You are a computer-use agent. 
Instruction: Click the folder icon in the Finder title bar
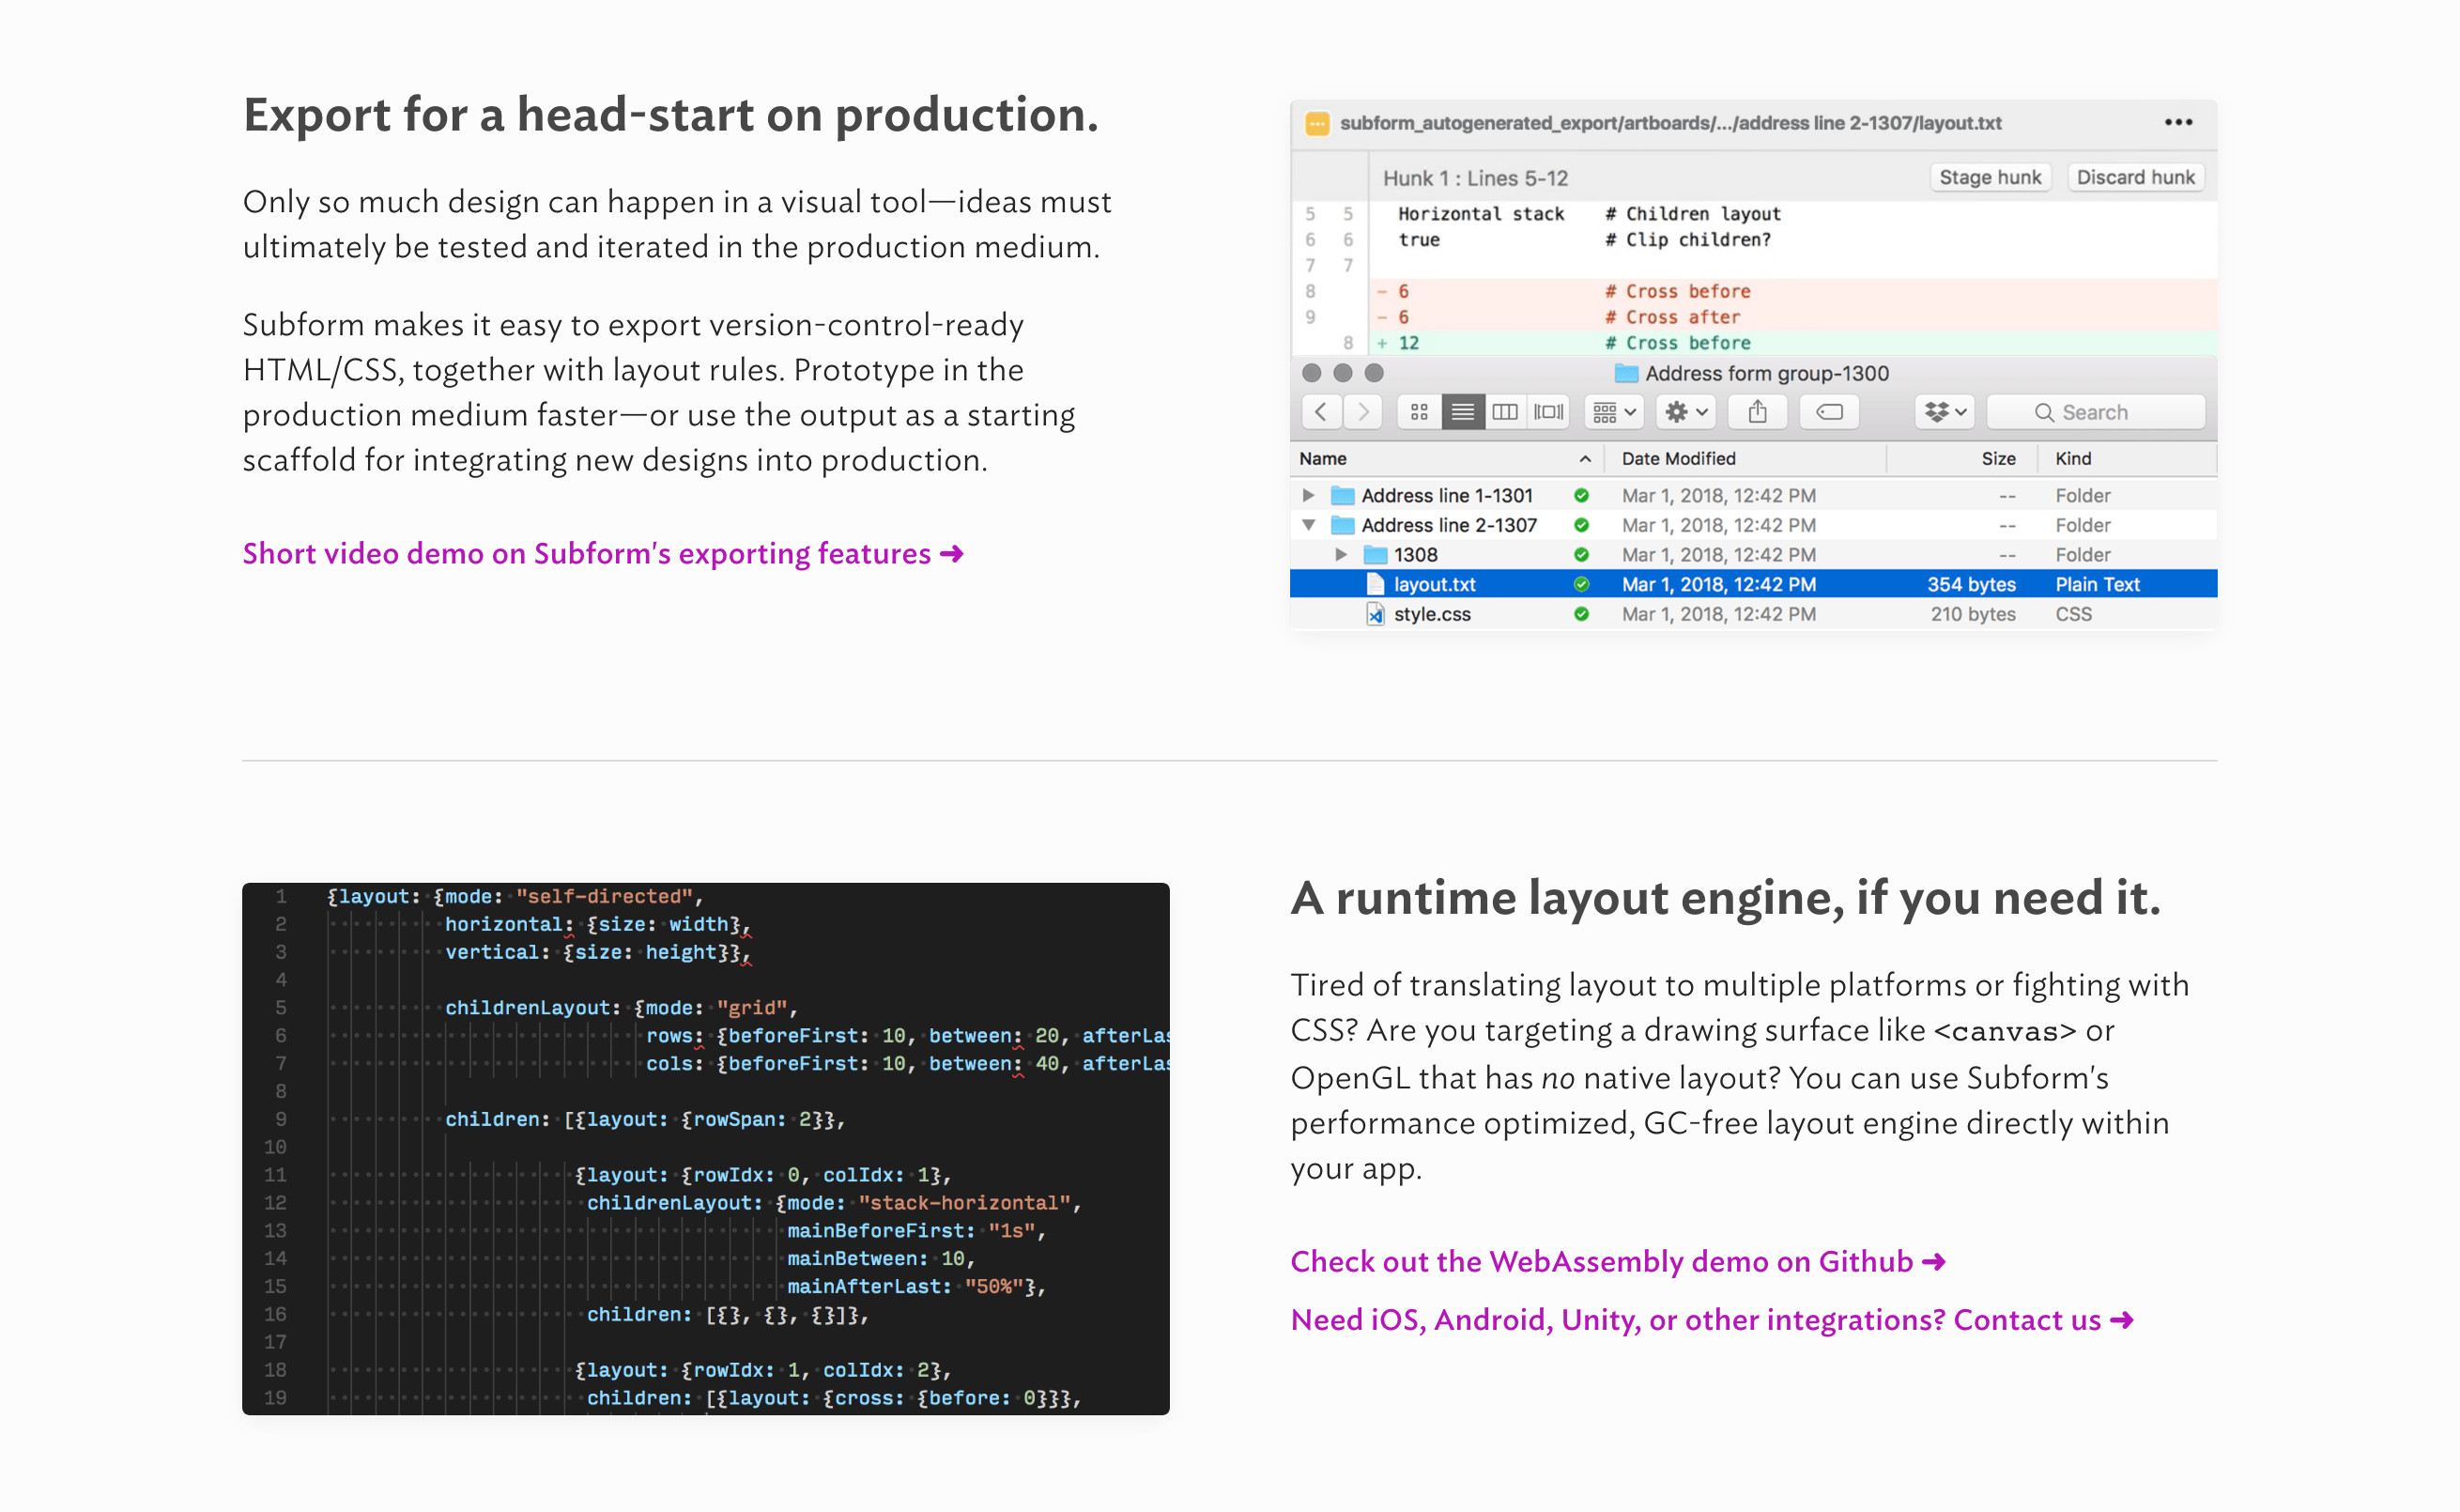click(1626, 373)
